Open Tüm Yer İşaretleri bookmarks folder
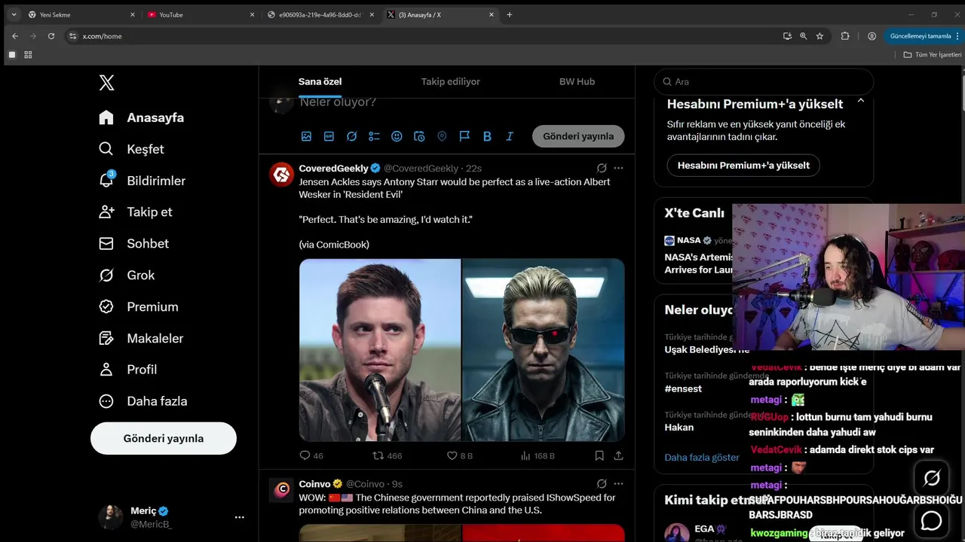 pyautogui.click(x=933, y=54)
